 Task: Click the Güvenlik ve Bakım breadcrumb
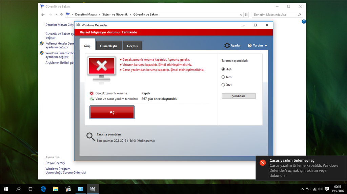[146, 15]
